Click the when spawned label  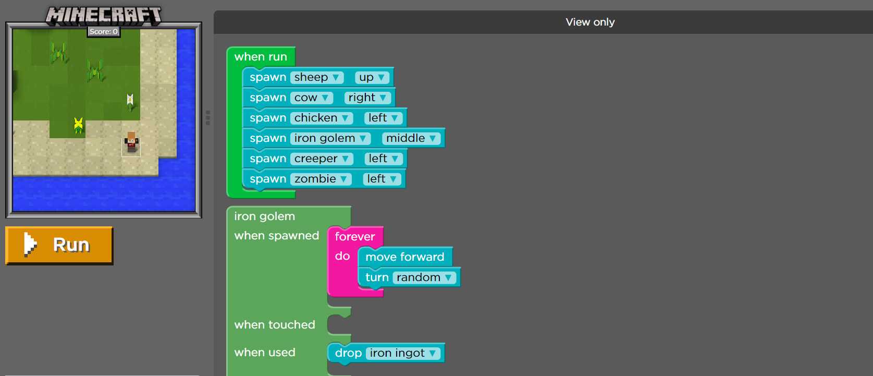coord(277,236)
